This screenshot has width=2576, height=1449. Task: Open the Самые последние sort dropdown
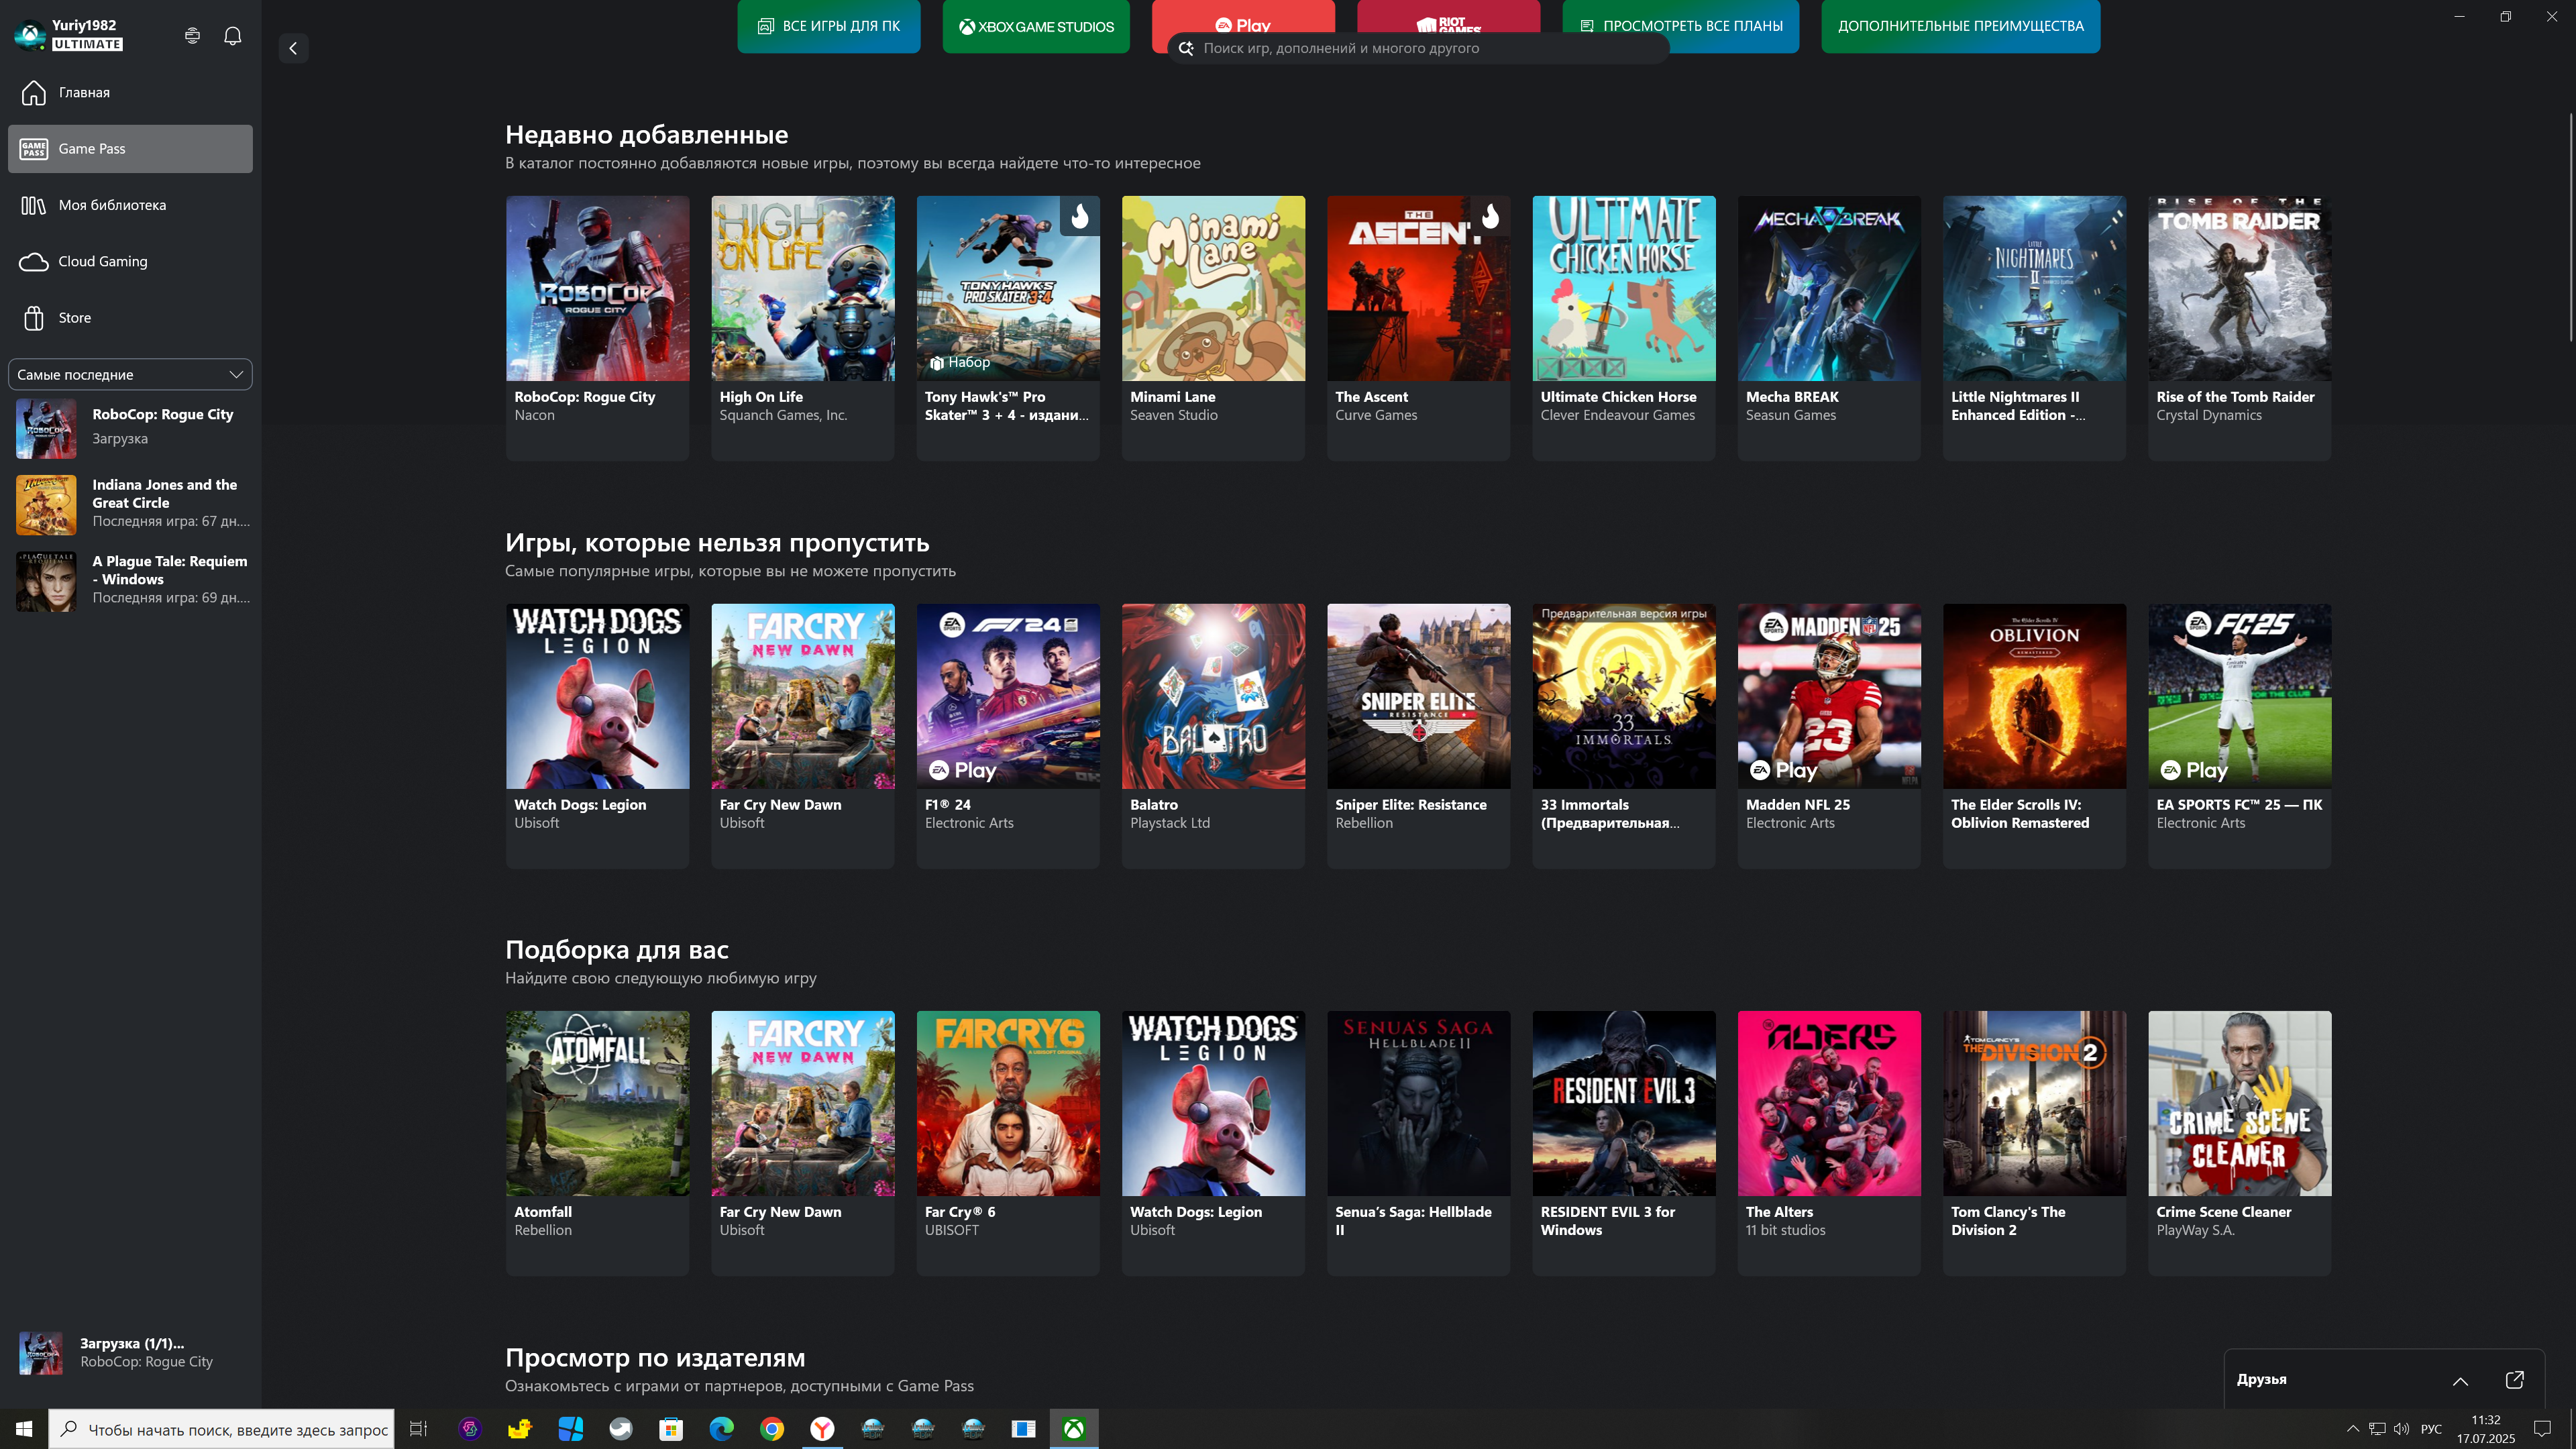130,374
